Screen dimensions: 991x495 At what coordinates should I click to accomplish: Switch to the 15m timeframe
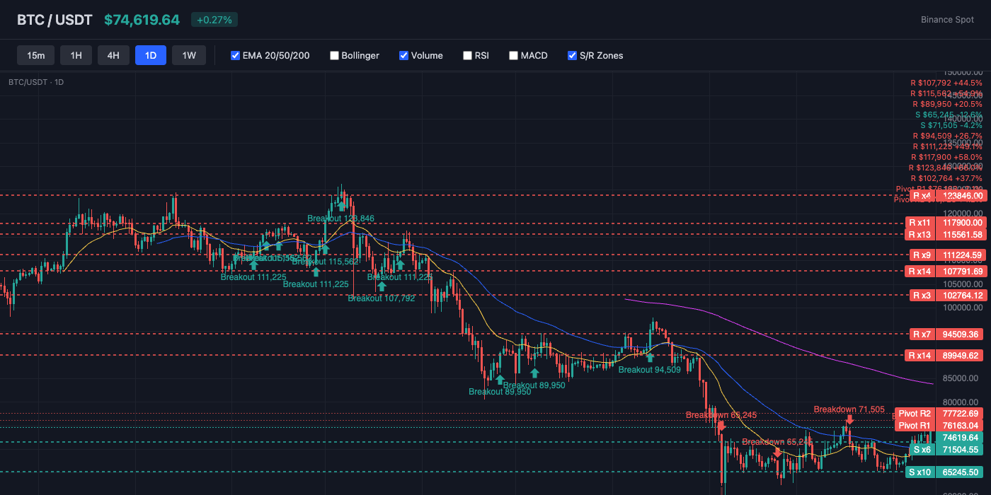coord(35,55)
